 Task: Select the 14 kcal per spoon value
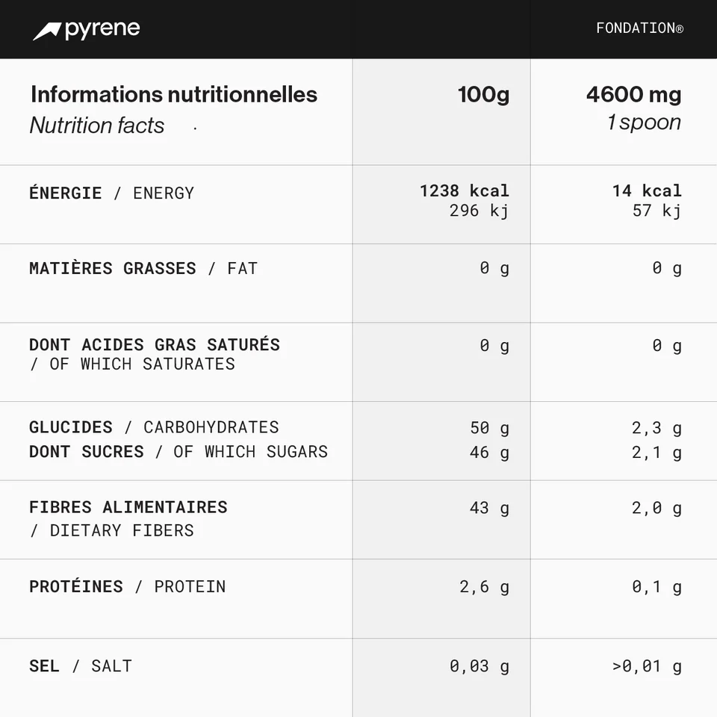tap(647, 190)
